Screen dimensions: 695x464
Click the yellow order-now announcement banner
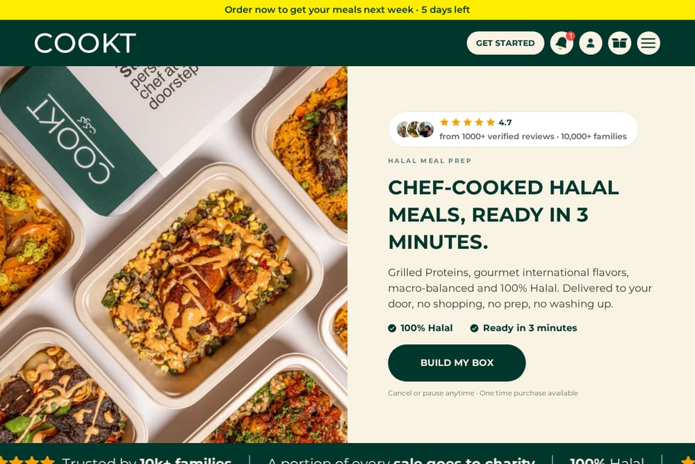[x=347, y=10]
